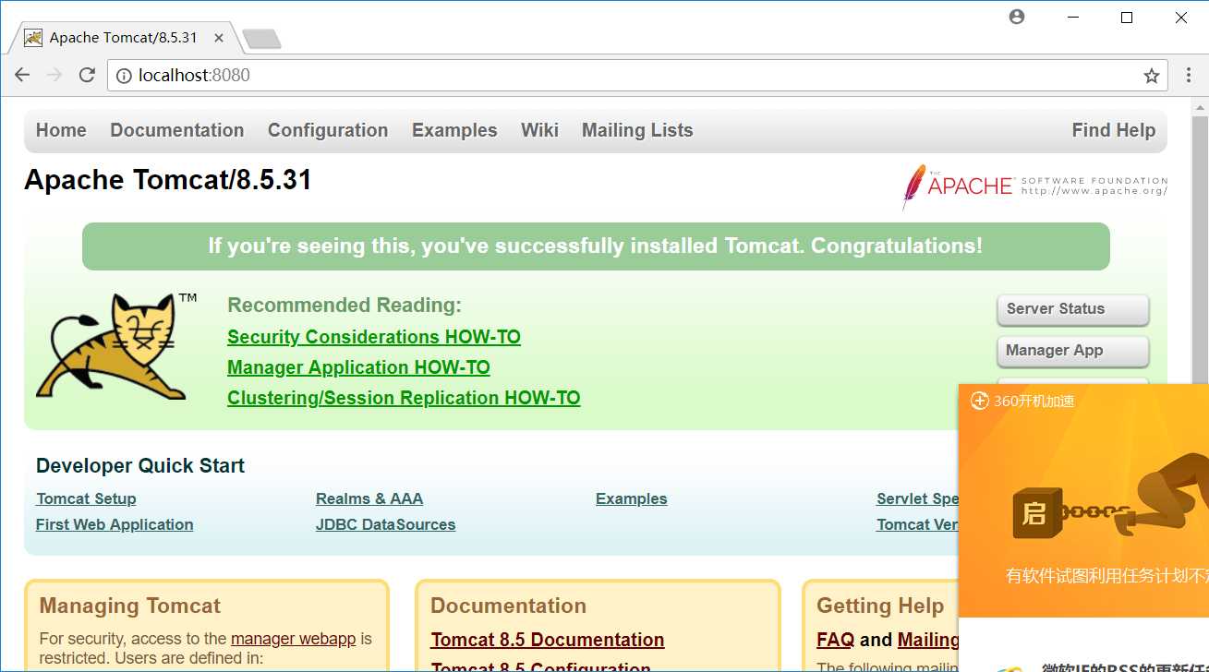Open the JDBC DataSources link

[x=385, y=524]
